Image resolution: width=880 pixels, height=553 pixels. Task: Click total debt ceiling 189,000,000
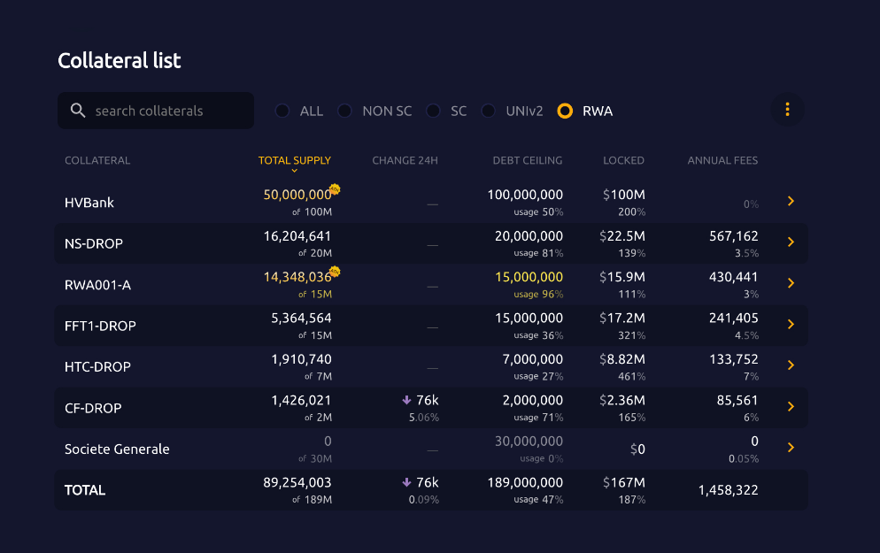(525, 482)
